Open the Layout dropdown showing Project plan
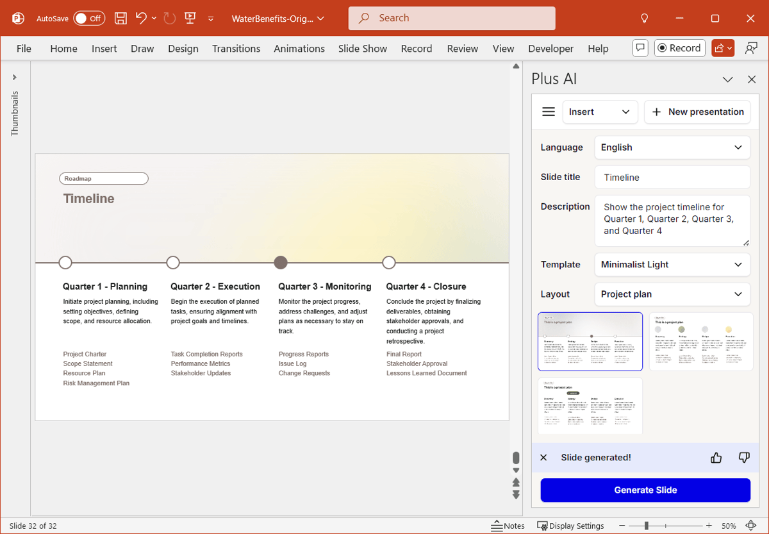 click(672, 294)
